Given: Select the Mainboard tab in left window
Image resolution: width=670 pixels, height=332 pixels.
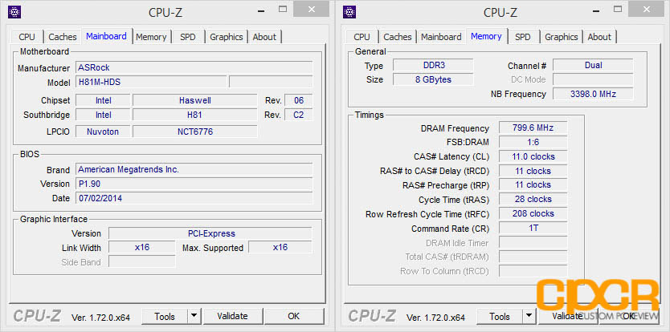Looking at the screenshot, I should click(x=106, y=36).
